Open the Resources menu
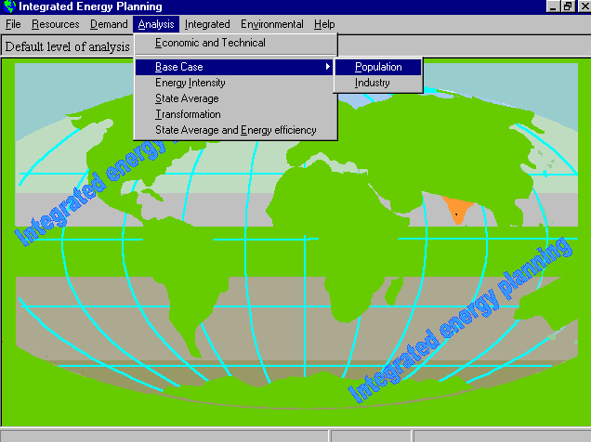Screen dimensions: 591x442 [x=55, y=24]
